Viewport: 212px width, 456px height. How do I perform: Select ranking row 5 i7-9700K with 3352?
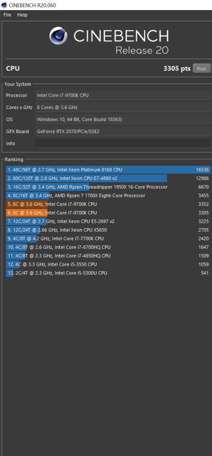point(108,204)
